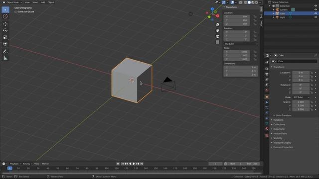Select the Select Box tool
The width and height of the screenshot is (319, 179).
5,9
